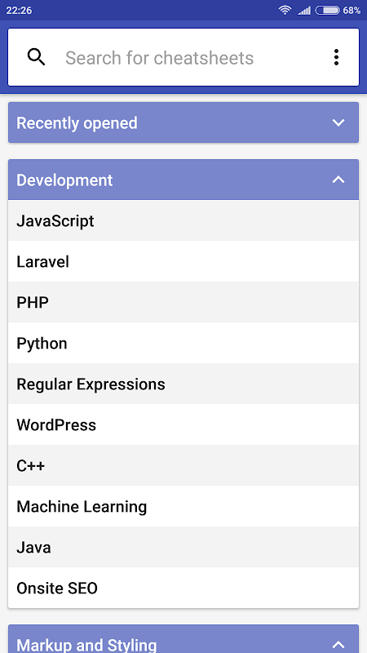Open the Laravel cheatsheet
This screenshot has height=653, width=367.
click(183, 261)
